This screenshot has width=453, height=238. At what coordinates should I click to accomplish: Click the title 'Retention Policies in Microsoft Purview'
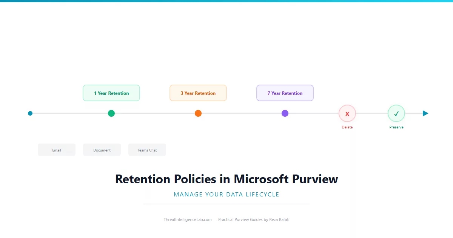coord(226,179)
